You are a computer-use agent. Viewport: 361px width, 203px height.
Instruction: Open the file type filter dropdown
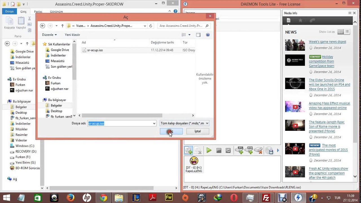[184, 123]
